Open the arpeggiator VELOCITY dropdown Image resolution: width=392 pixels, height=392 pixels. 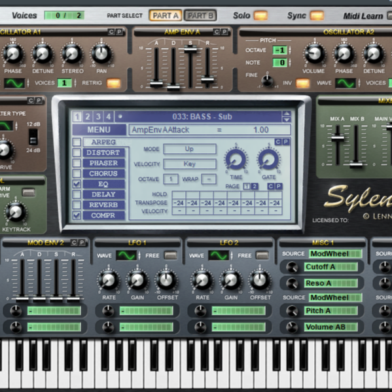pyautogui.click(x=190, y=164)
